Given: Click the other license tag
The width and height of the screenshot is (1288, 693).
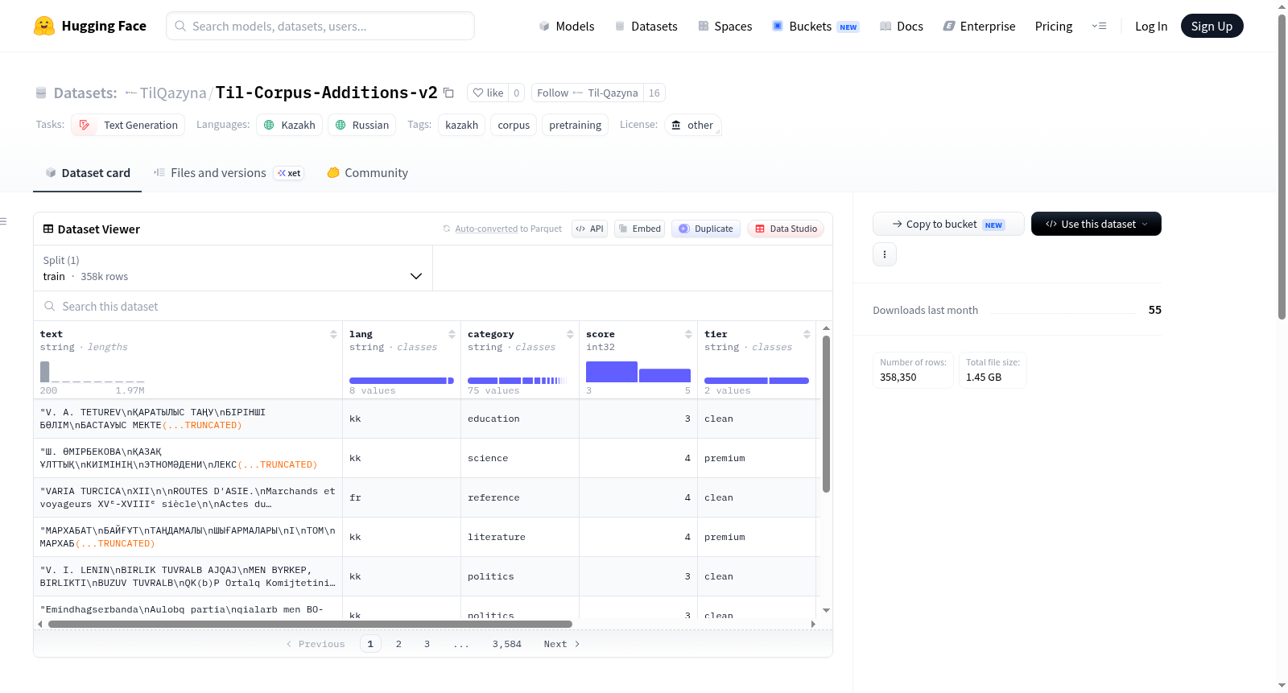Looking at the screenshot, I should (x=692, y=125).
